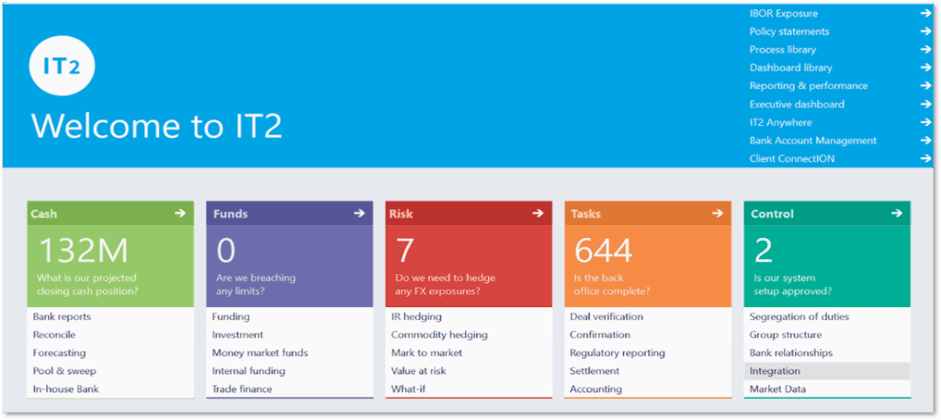Viewport: 941px width, 420px height.
Task: Open Policy statements link
Action: (789, 31)
